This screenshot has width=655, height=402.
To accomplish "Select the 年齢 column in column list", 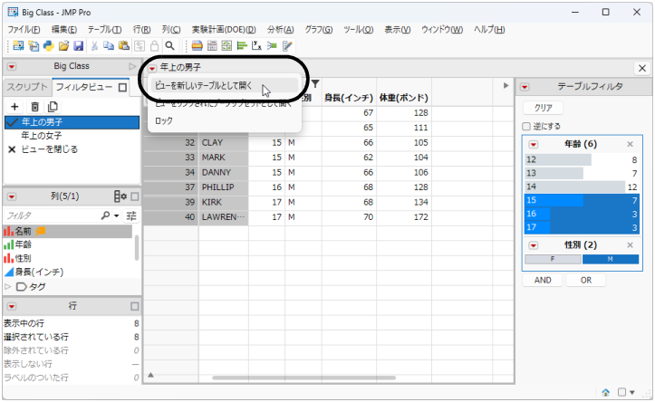I will [24, 244].
